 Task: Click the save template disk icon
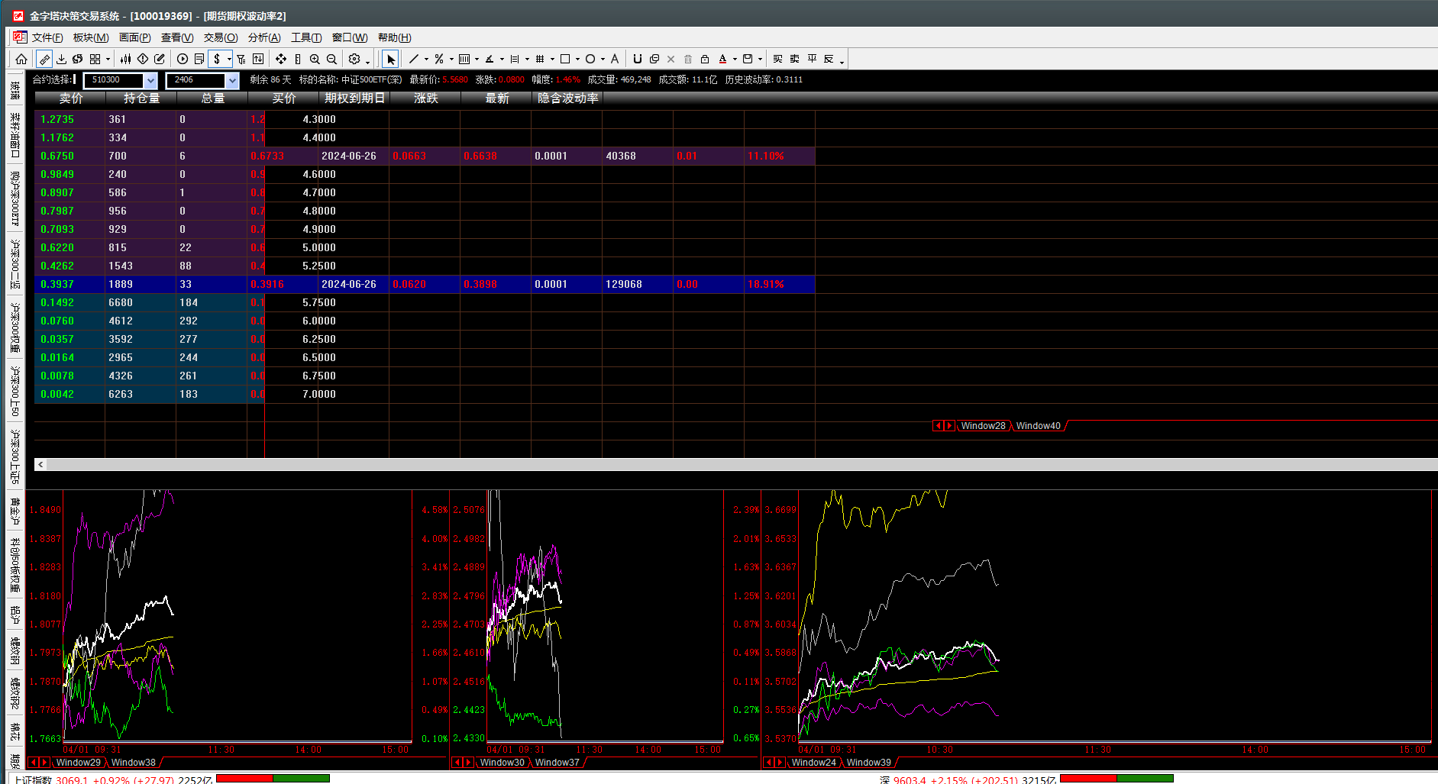point(748,59)
